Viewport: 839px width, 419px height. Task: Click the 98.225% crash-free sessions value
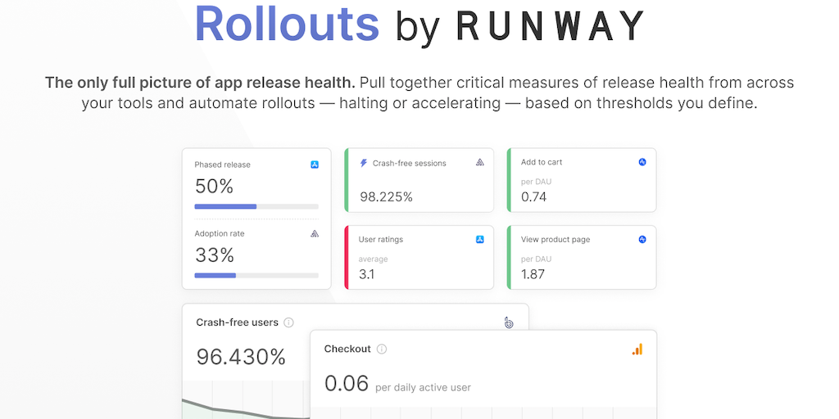(x=386, y=197)
